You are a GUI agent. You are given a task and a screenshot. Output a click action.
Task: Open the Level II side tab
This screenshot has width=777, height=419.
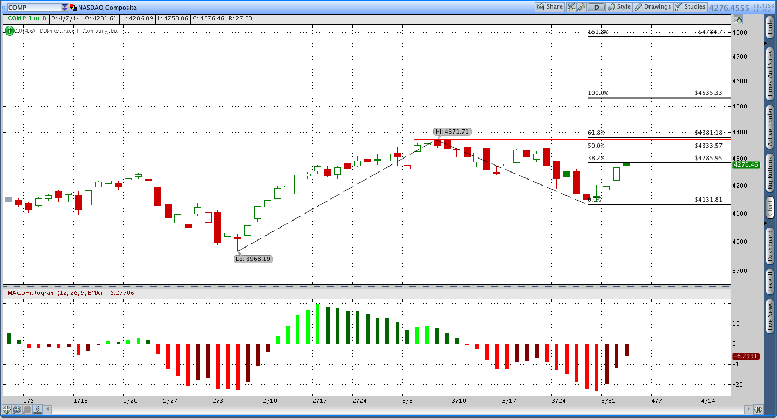770,281
